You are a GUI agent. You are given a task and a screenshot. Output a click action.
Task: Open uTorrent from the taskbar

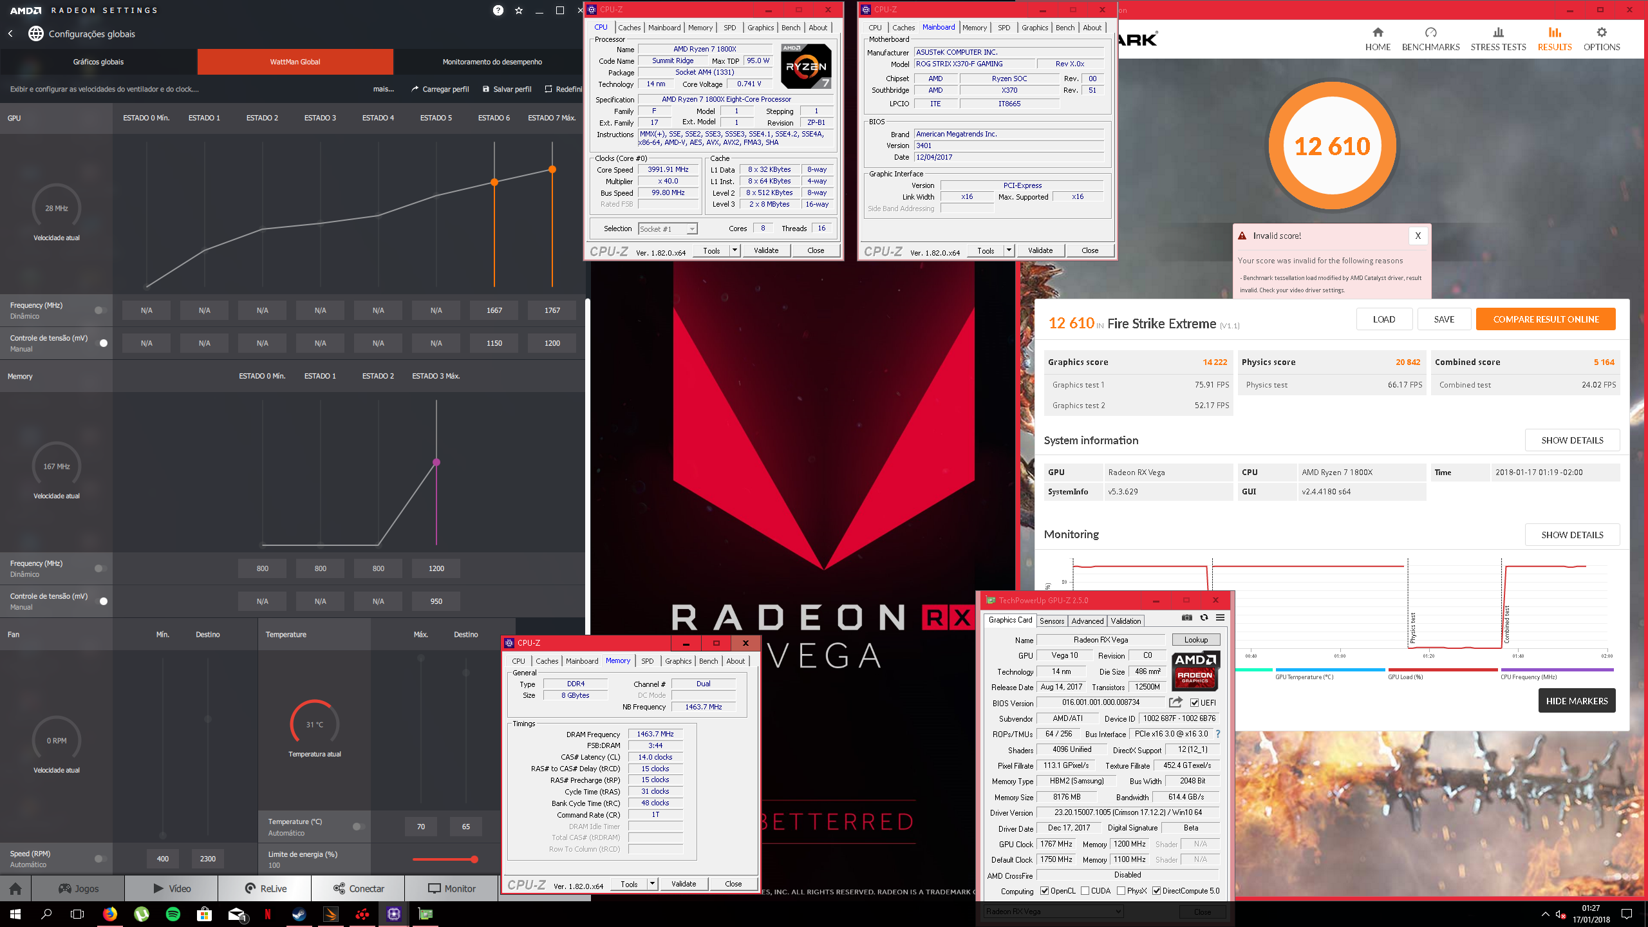click(x=142, y=914)
